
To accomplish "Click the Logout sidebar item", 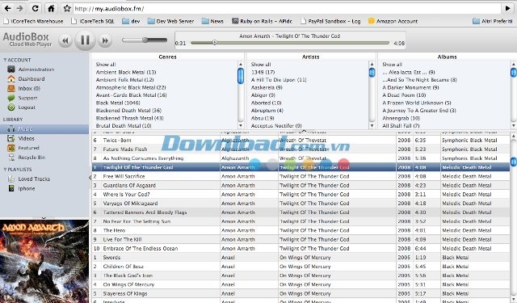I will pos(22,107).
